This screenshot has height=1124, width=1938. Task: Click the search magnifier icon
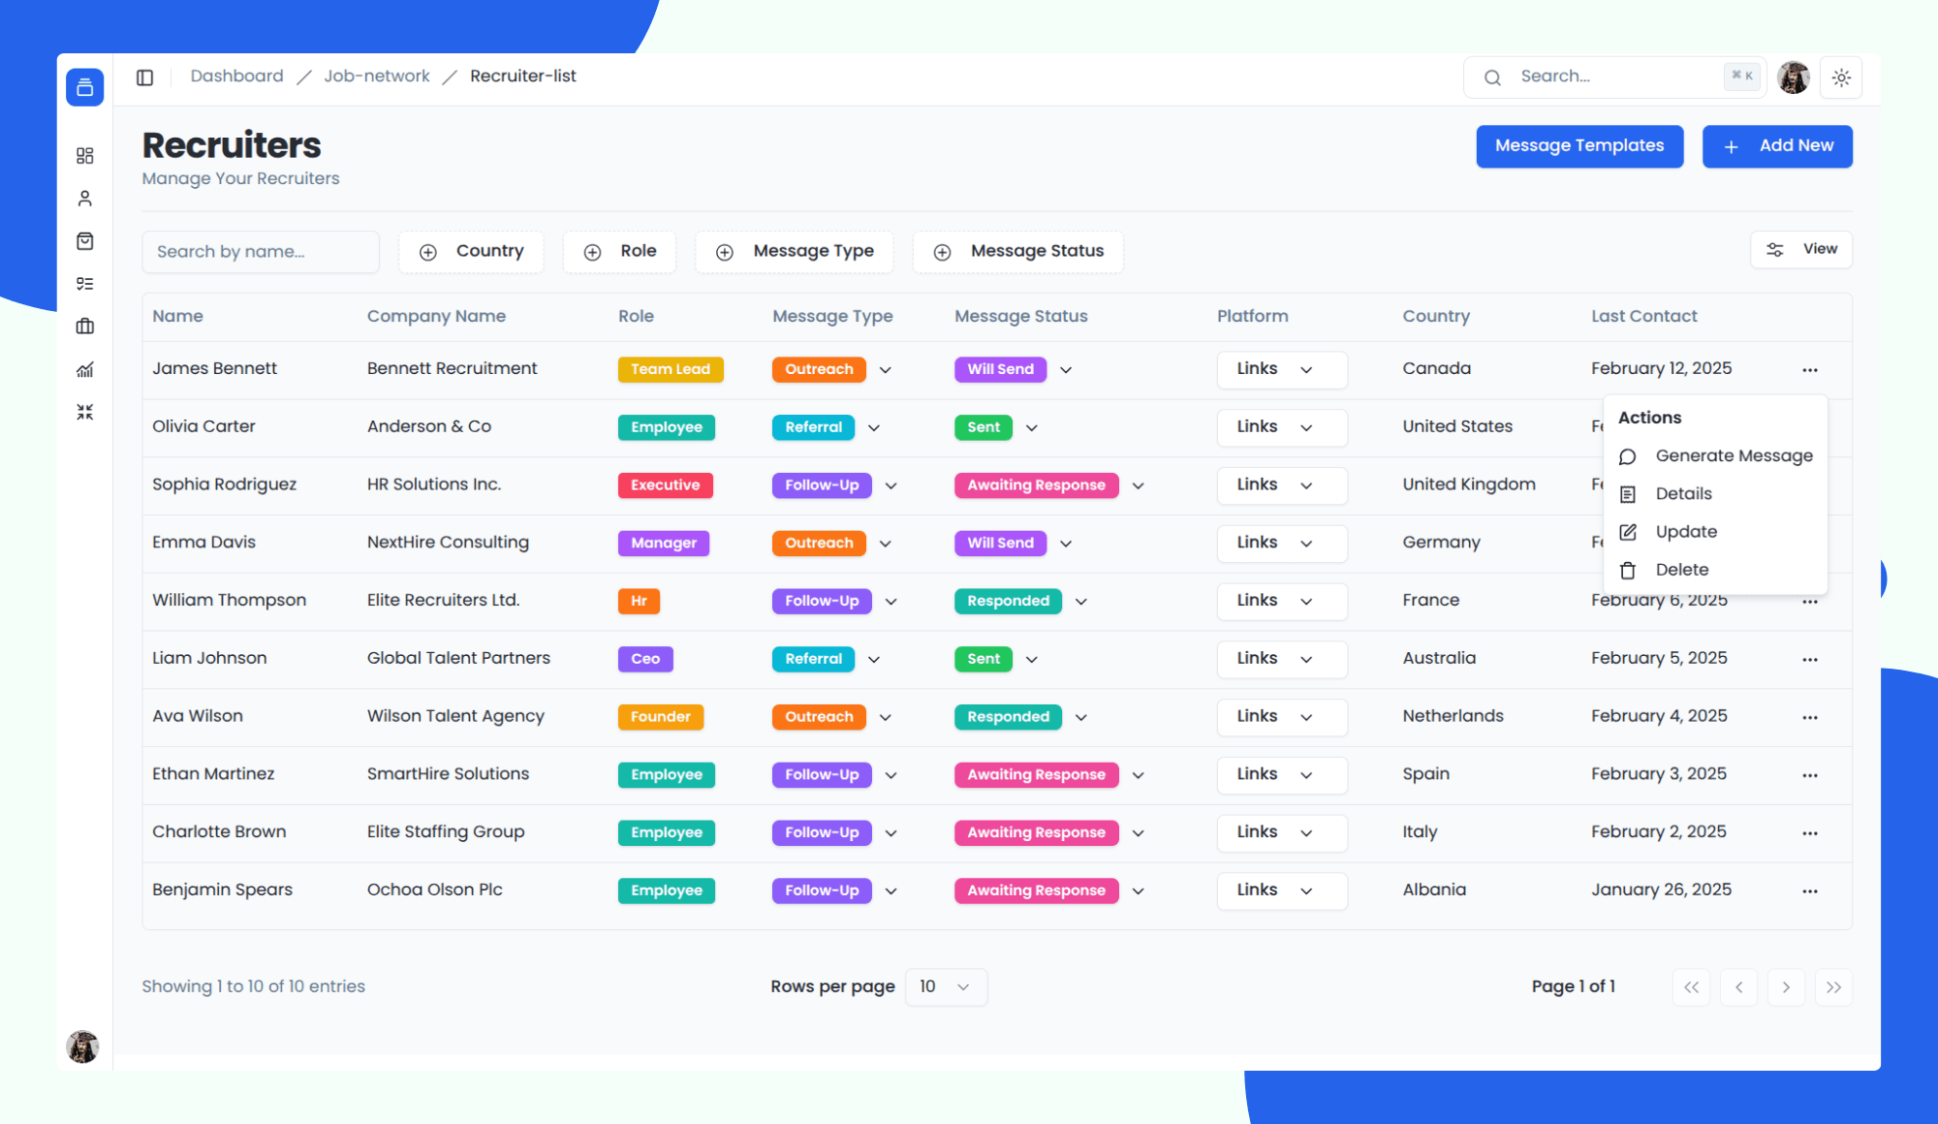pos(1492,77)
